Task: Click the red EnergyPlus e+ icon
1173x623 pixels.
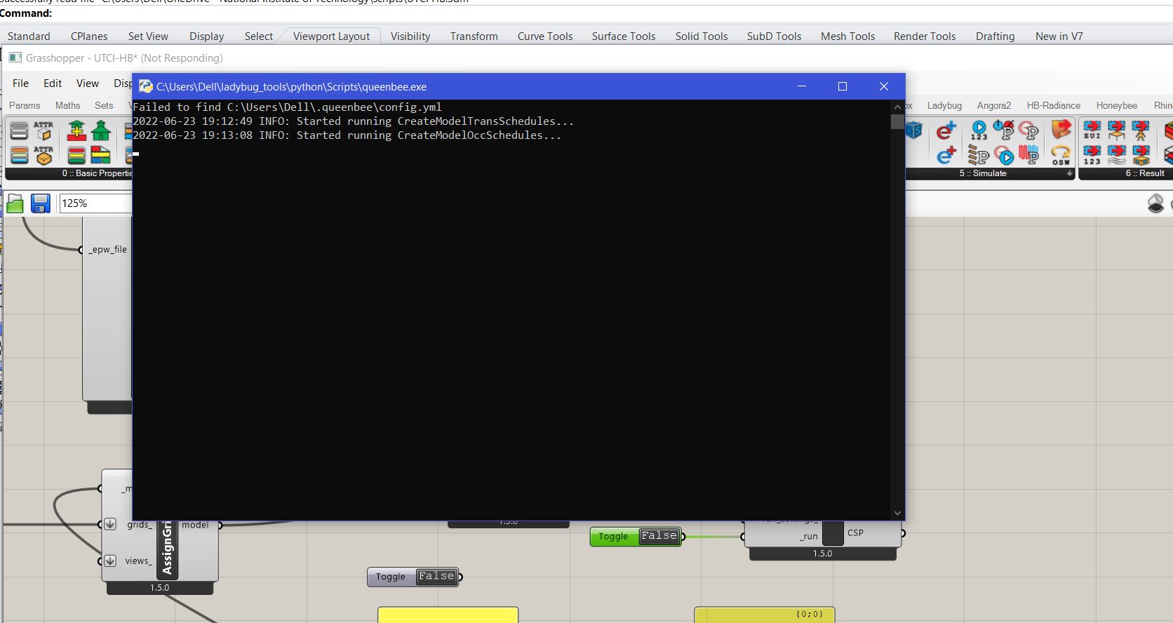Action: [x=946, y=130]
